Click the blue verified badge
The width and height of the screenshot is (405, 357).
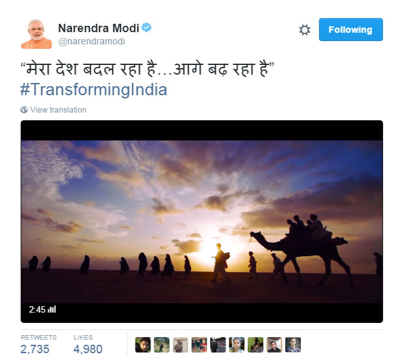(147, 28)
